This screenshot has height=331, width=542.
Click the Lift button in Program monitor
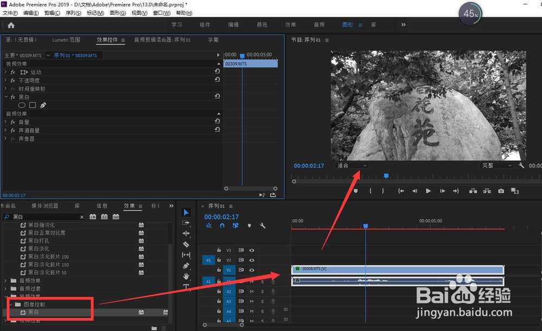[x=473, y=191]
